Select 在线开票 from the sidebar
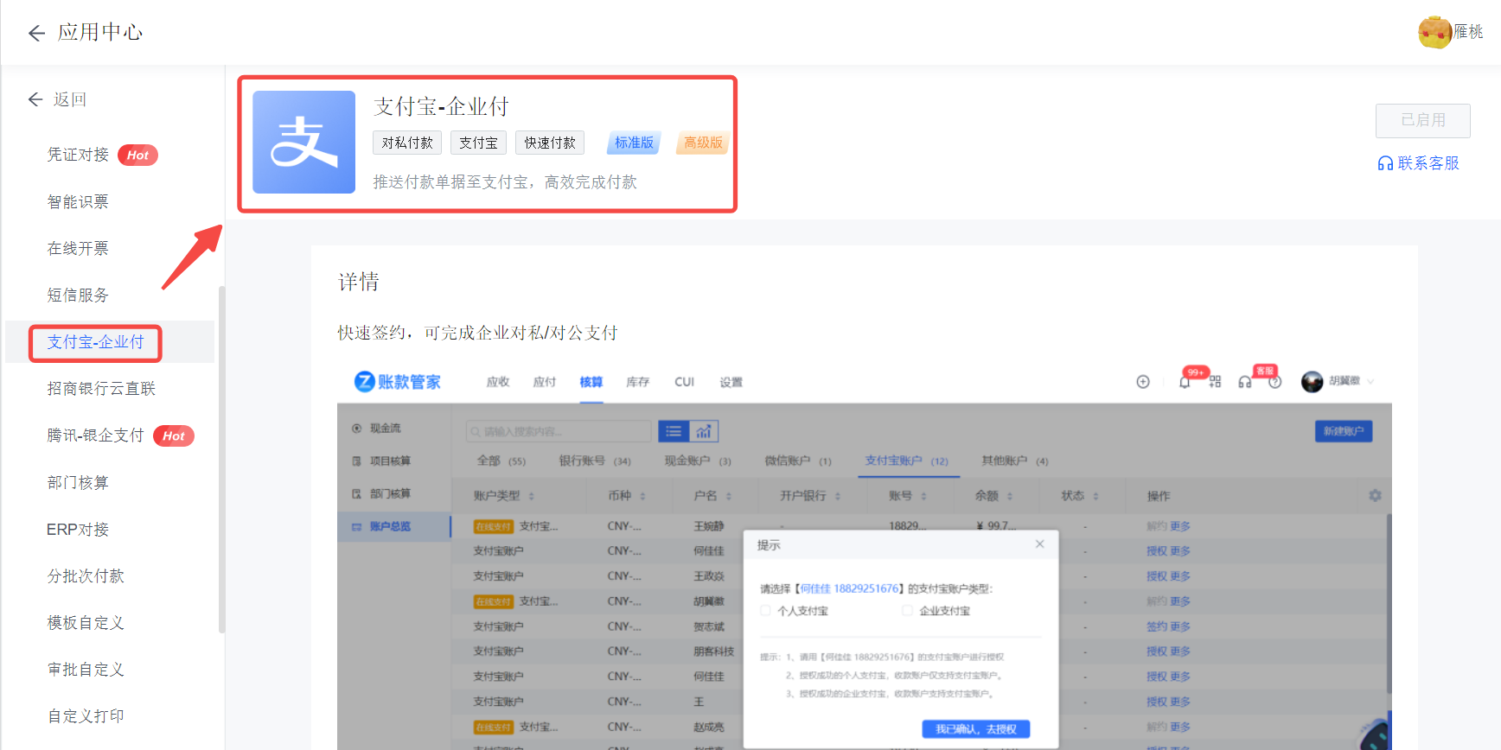This screenshot has width=1501, height=750. coord(78,248)
